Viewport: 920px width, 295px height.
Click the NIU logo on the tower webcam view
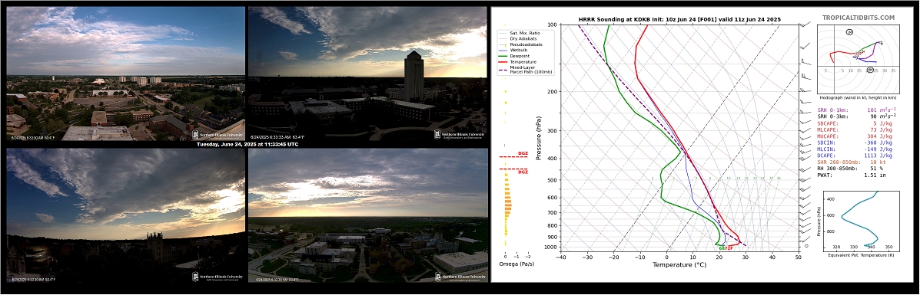(x=460, y=135)
